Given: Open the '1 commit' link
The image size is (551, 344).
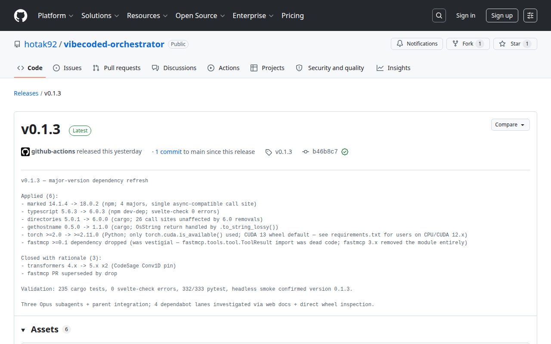Looking at the screenshot, I should 168,152.
